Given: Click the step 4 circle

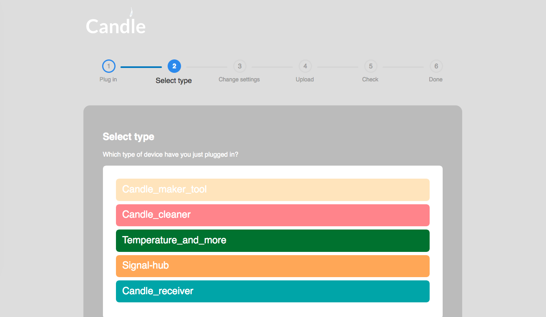Looking at the screenshot, I should coord(305,66).
